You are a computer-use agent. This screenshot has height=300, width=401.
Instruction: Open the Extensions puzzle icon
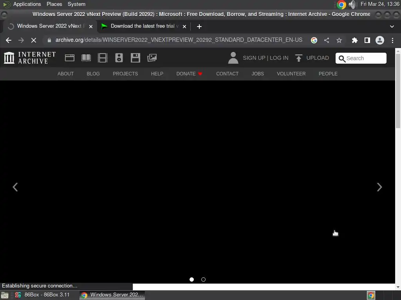pos(354,40)
